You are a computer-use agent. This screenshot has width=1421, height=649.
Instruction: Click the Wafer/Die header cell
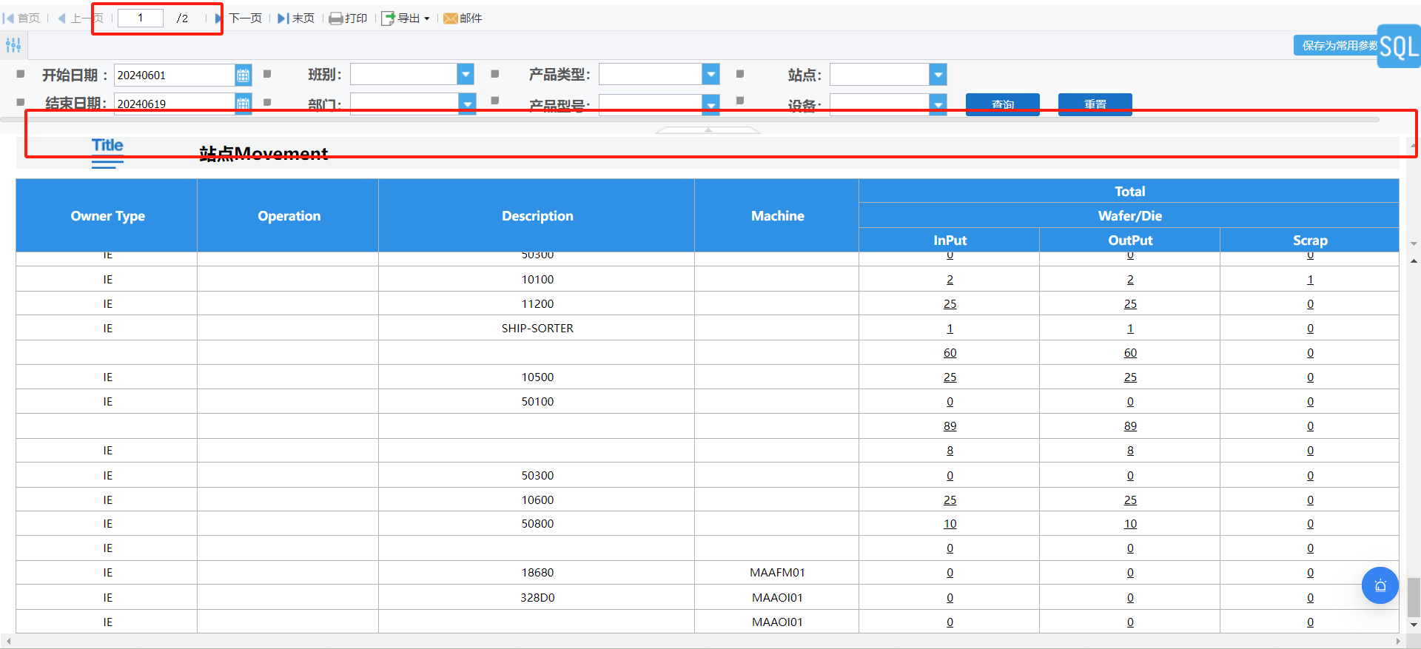(1129, 215)
